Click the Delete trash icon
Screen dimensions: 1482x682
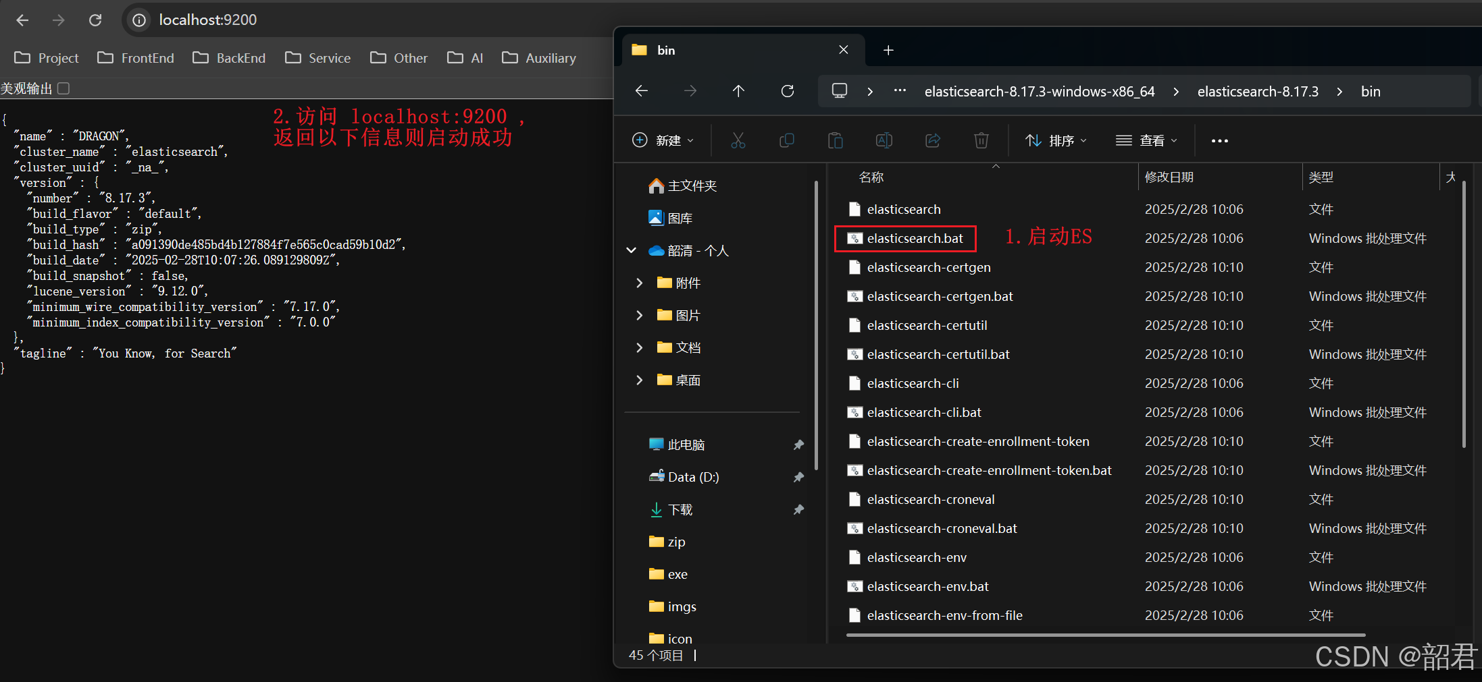click(981, 140)
